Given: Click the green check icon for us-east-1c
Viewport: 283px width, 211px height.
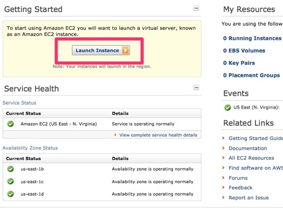Looking at the screenshot, I should click(x=10, y=181).
